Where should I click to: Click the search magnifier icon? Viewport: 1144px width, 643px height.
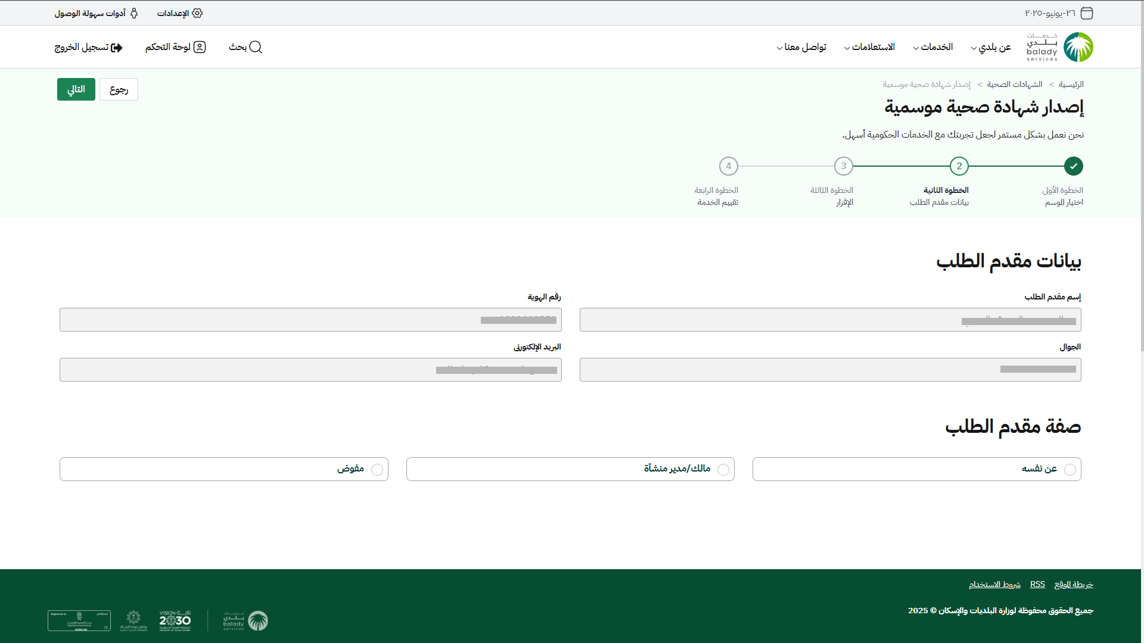coord(256,47)
